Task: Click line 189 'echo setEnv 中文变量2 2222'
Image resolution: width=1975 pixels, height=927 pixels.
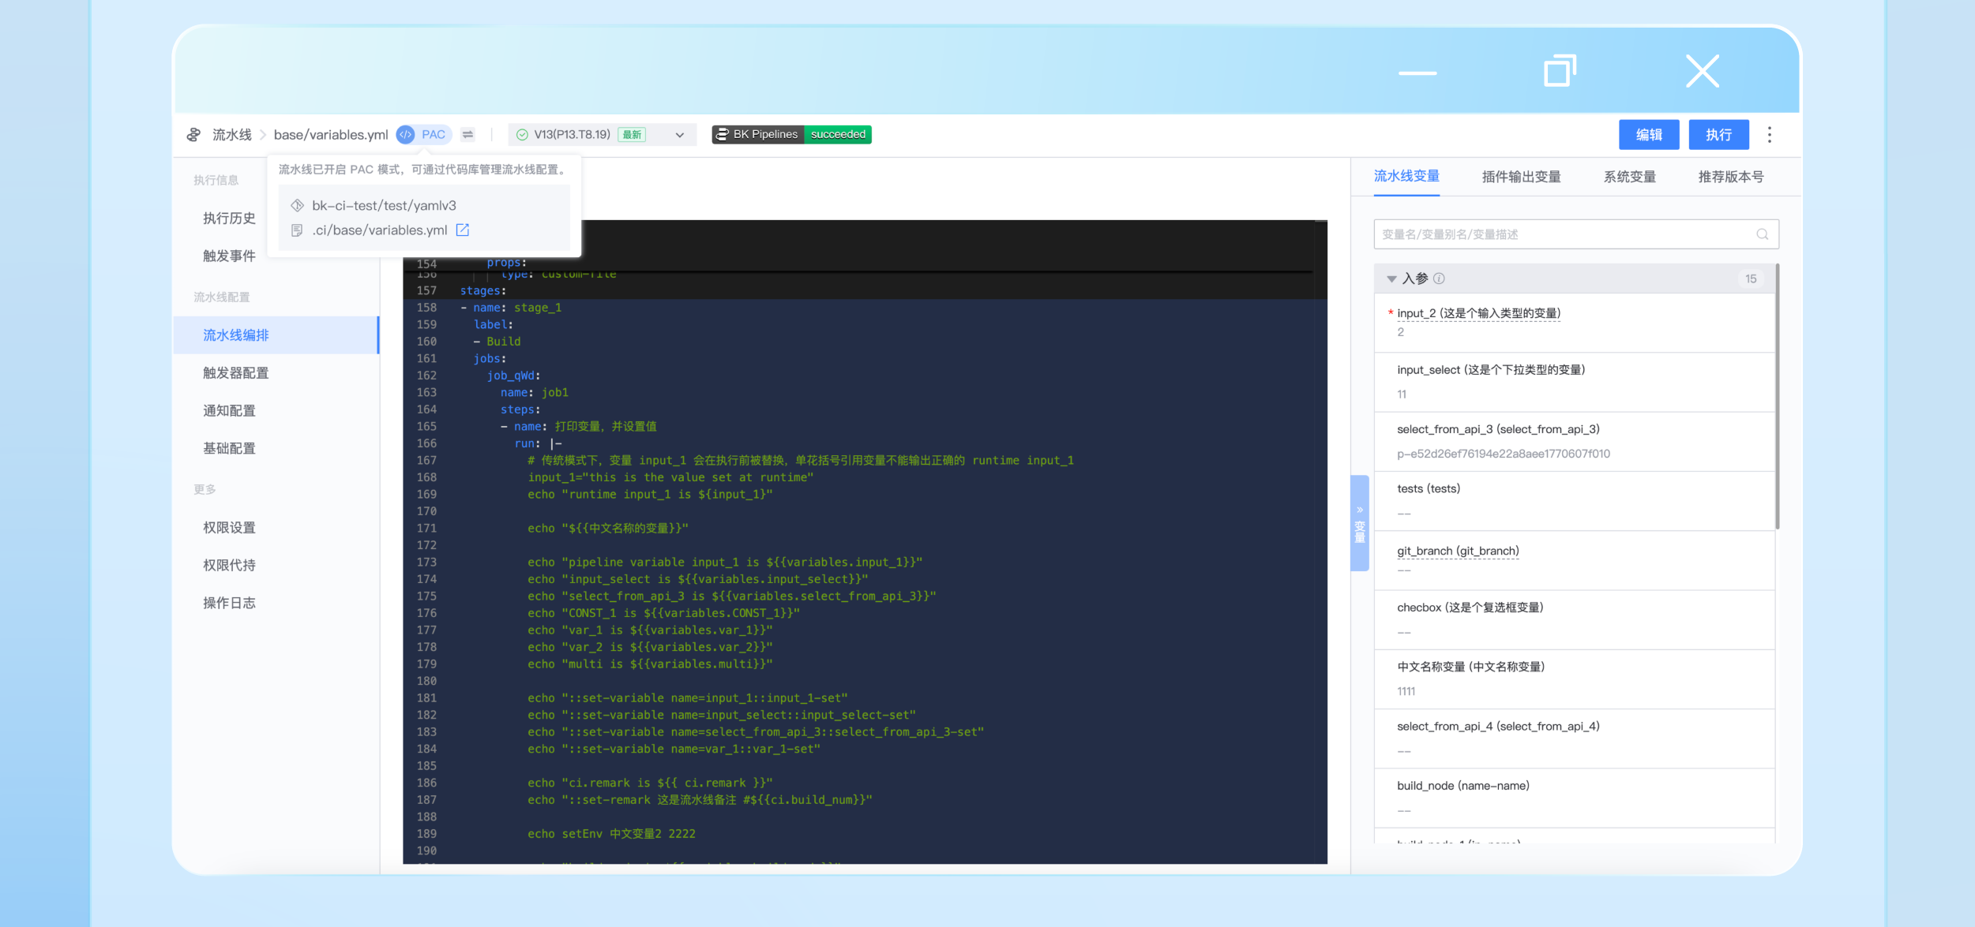Action: click(x=611, y=834)
